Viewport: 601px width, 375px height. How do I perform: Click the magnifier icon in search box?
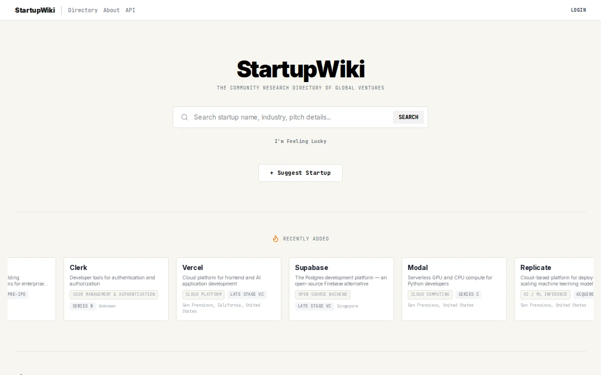[x=185, y=117]
